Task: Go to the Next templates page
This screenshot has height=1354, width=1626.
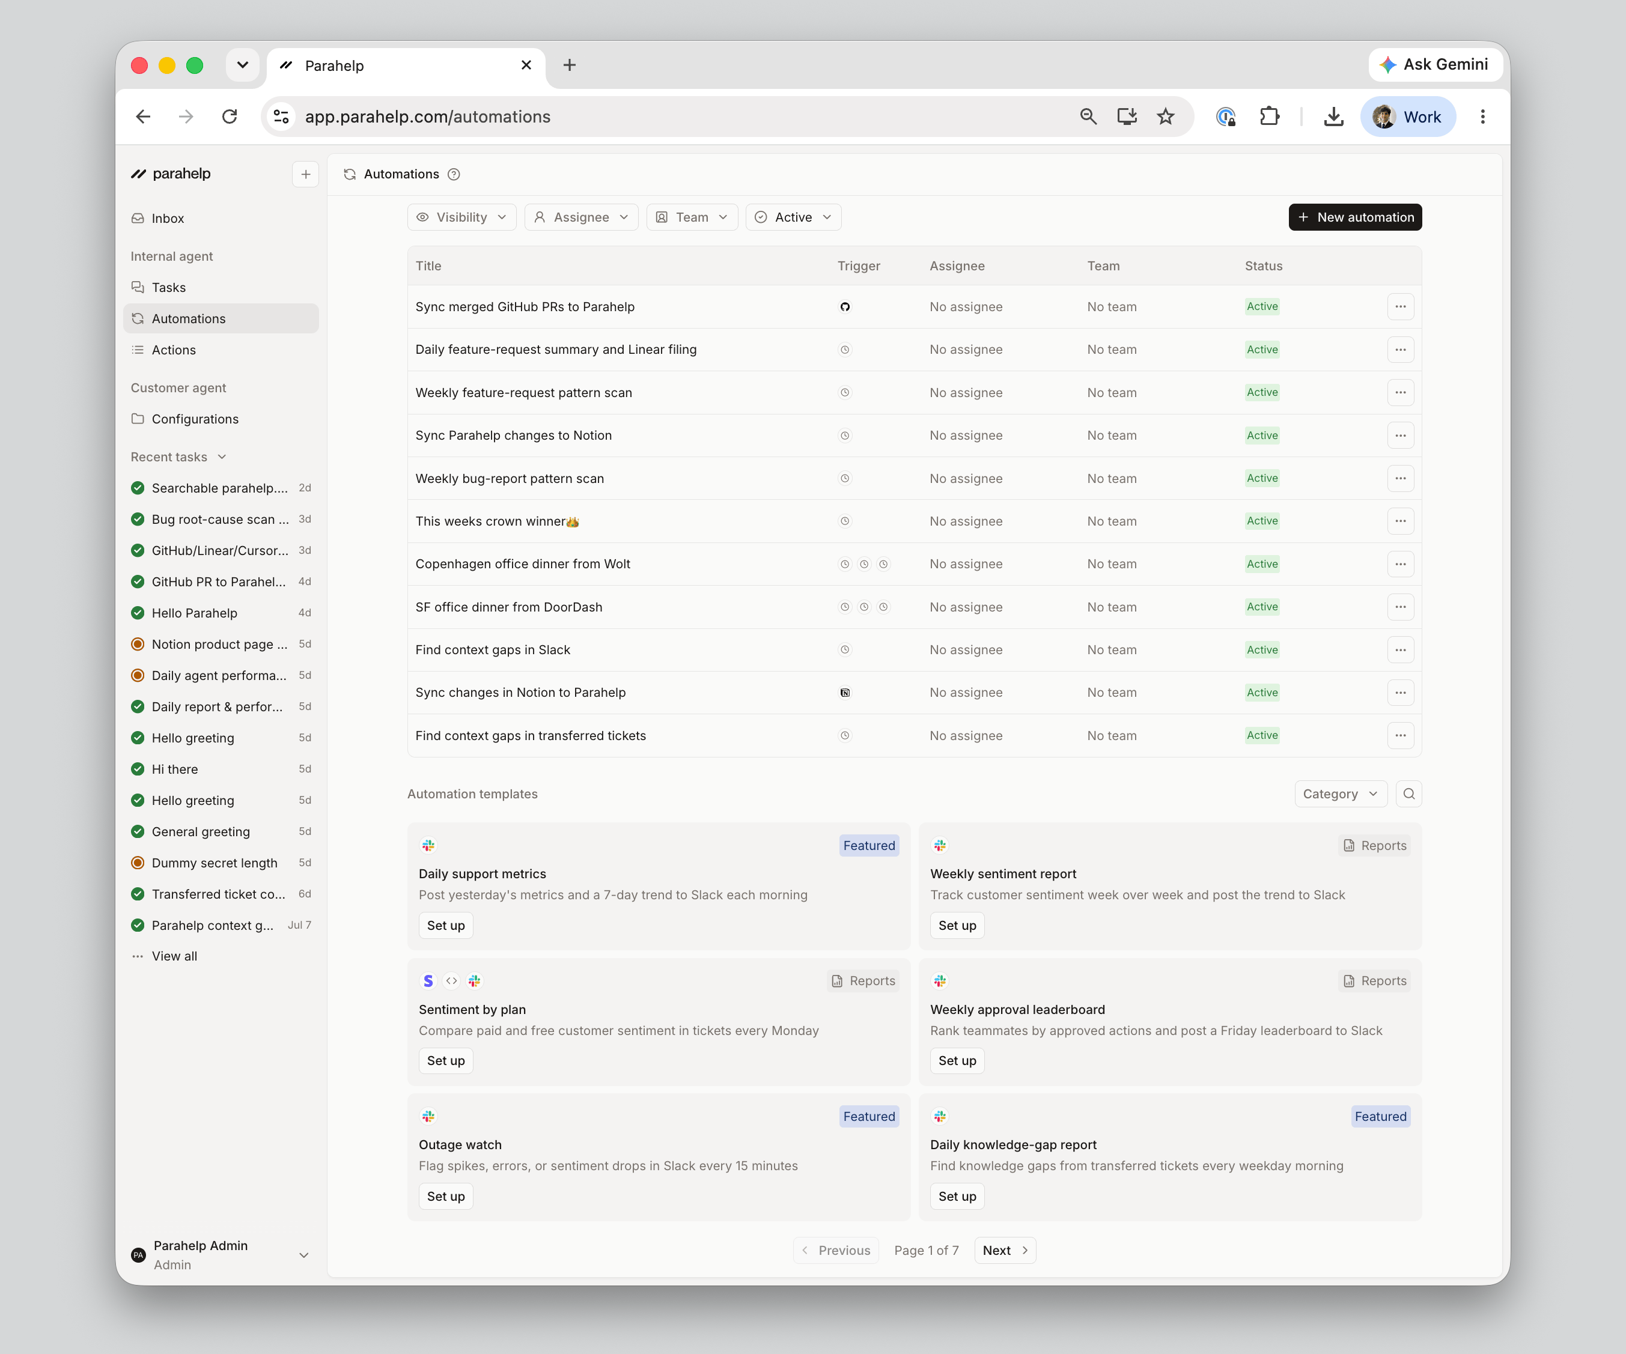Action: [x=1005, y=1250]
